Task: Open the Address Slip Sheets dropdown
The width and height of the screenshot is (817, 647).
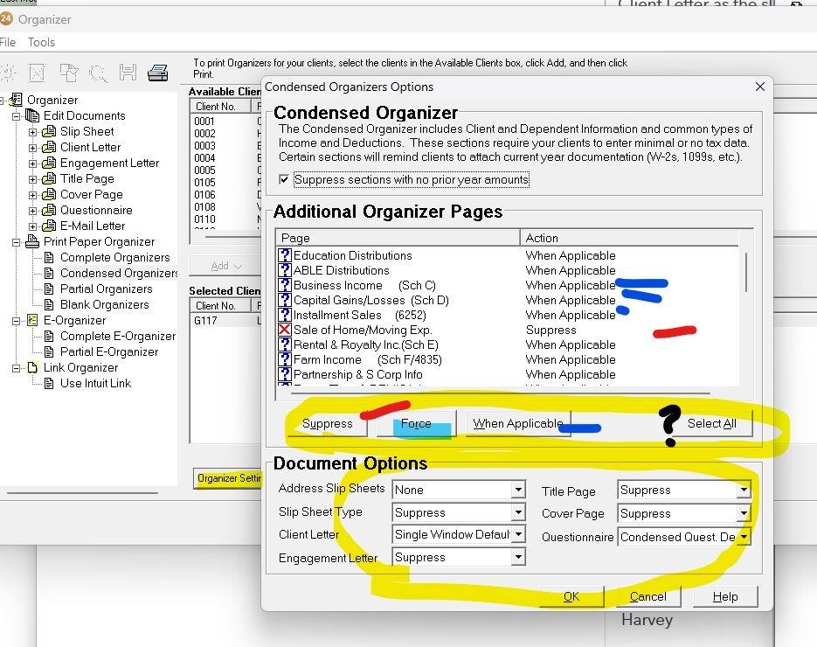Action: pos(521,490)
